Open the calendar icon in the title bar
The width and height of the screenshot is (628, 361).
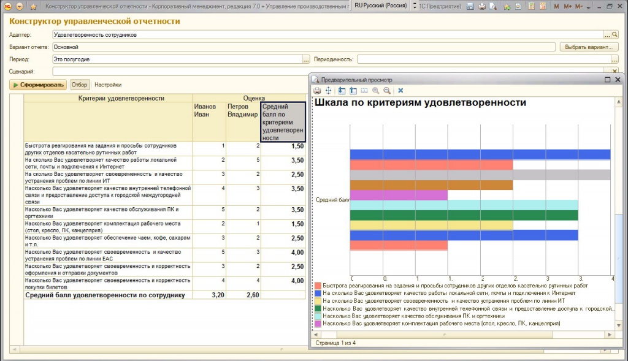[x=543, y=6]
